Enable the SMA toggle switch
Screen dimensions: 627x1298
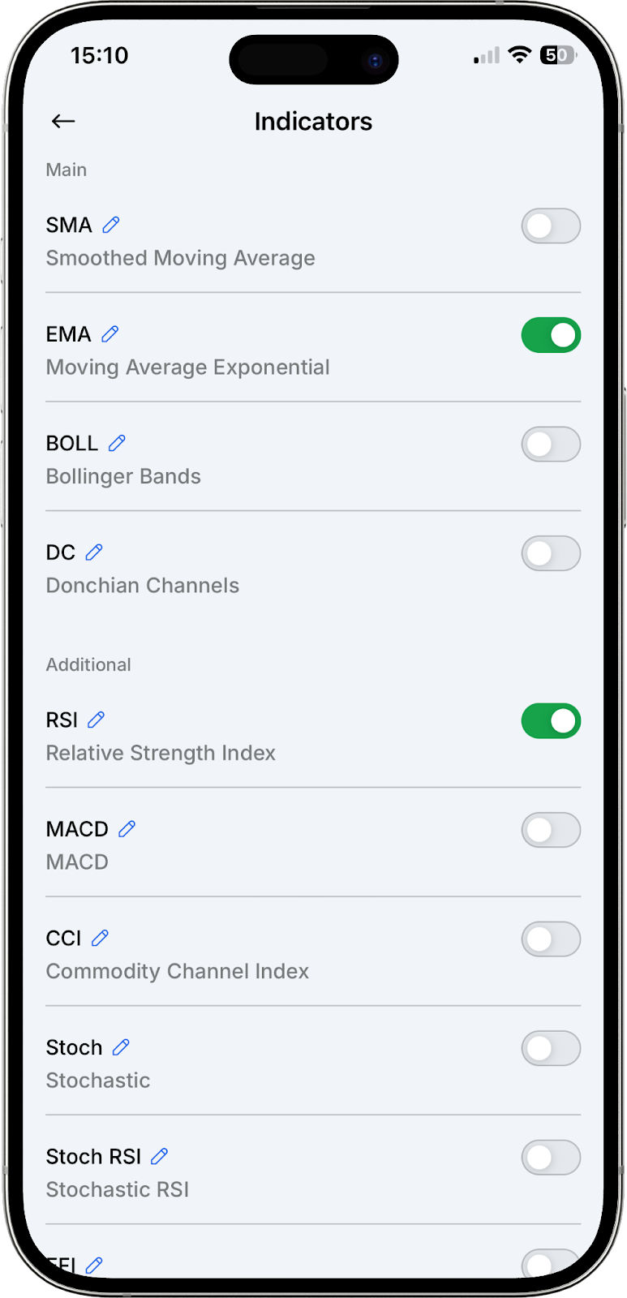click(x=551, y=226)
